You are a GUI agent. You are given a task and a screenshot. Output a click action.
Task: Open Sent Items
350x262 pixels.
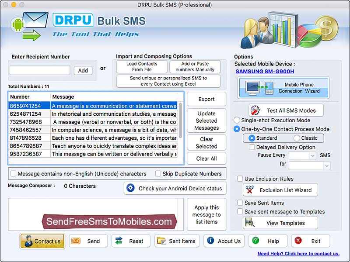click(x=177, y=241)
